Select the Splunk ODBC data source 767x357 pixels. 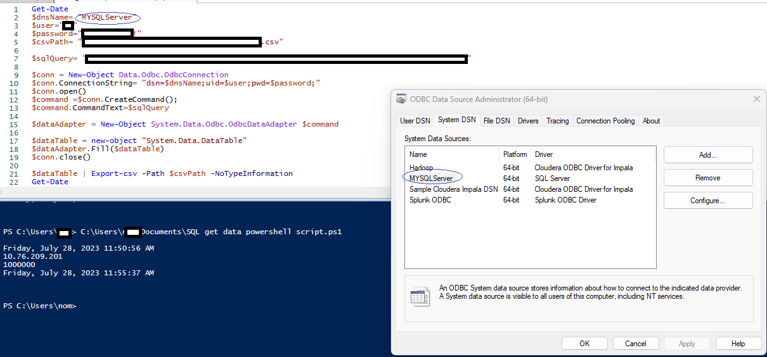(x=430, y=200)
